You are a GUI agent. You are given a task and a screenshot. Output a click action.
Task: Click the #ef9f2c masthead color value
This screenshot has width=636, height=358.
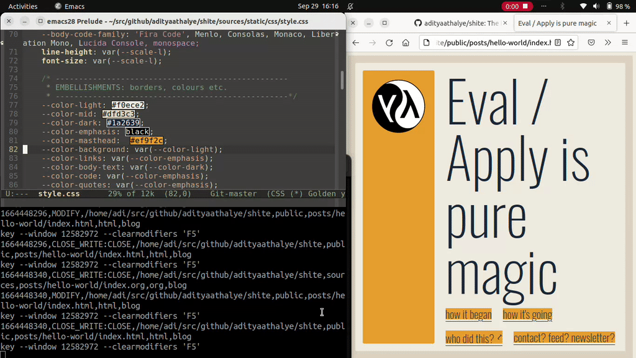pyautogui.click(x=147, y=140)
